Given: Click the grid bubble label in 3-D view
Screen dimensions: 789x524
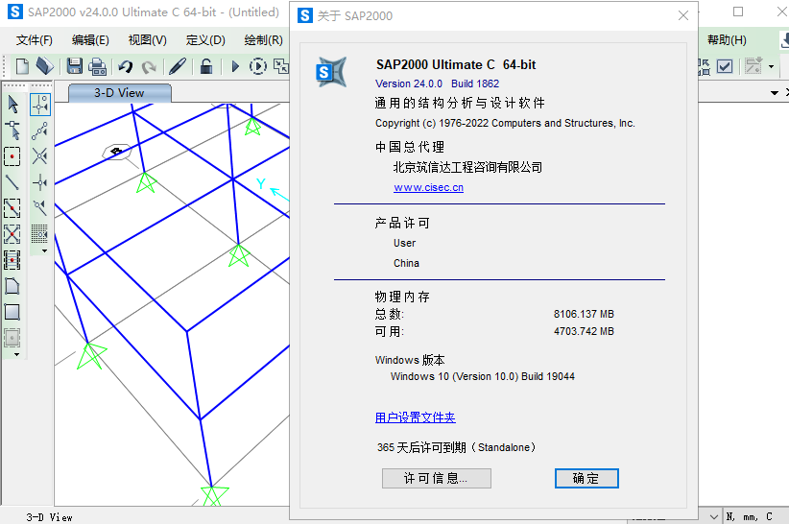Looking at the screenshot, I should tap(116, 151).
